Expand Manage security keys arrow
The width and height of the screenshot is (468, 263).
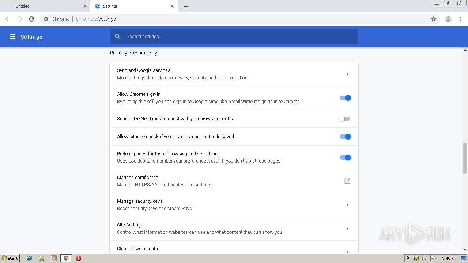point(347,205)
